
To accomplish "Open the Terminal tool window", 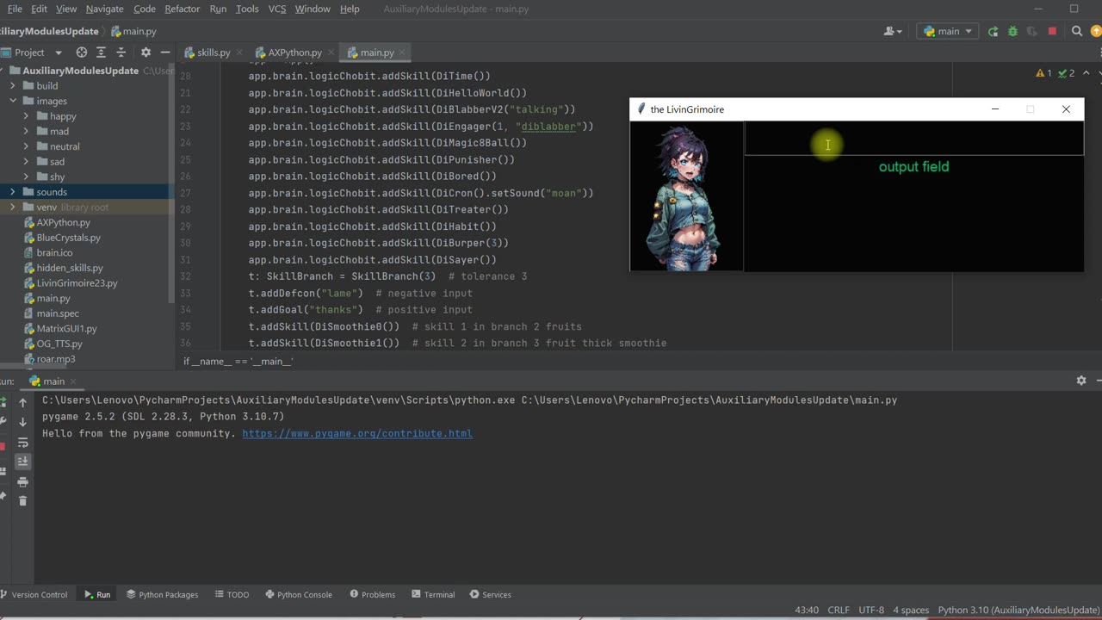I will click(433, 594).
